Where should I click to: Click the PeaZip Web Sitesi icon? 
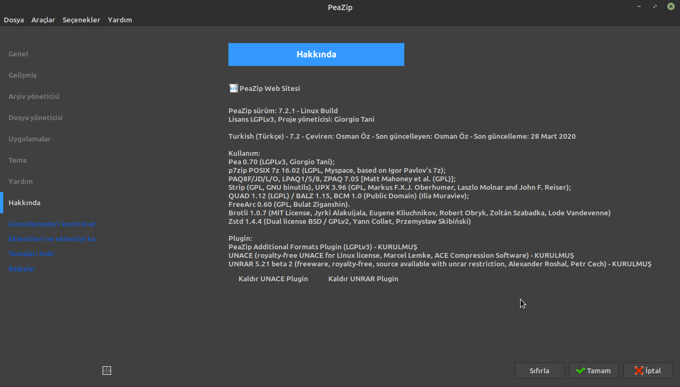pos(233,88)
